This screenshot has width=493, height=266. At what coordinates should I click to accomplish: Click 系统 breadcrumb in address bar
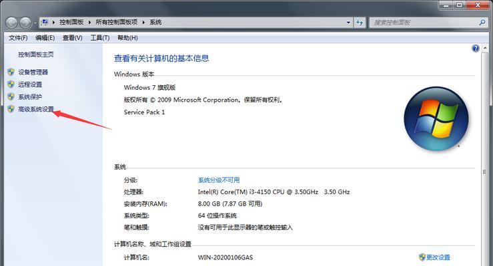pos(155,22)
